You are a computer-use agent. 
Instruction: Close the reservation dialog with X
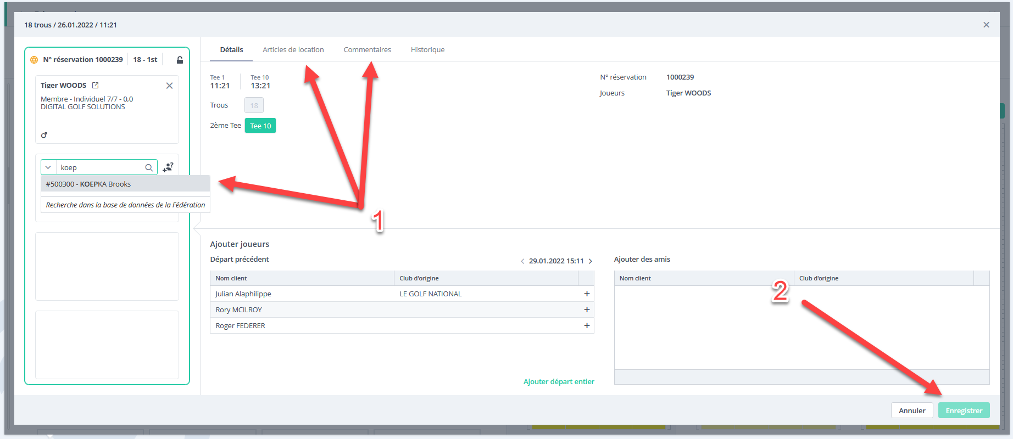click(986, 25)
